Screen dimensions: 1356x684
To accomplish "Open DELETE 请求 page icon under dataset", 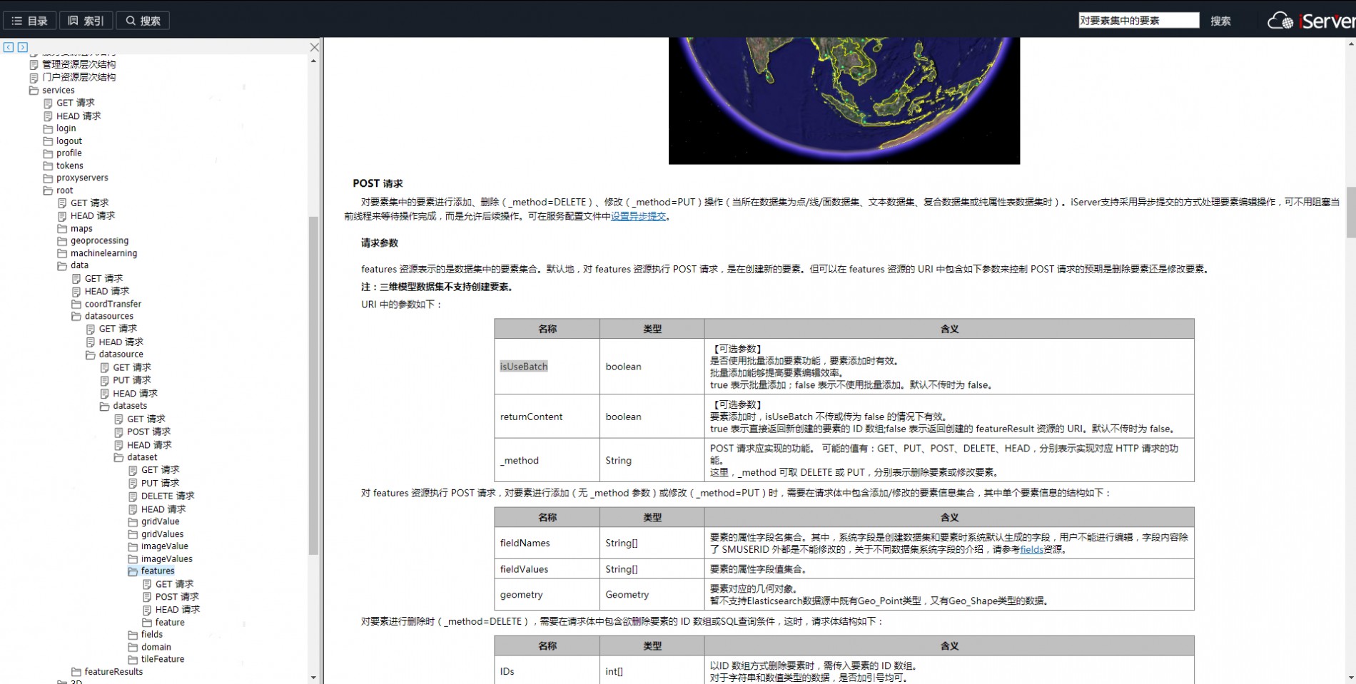I will click(x=133, y=496).
